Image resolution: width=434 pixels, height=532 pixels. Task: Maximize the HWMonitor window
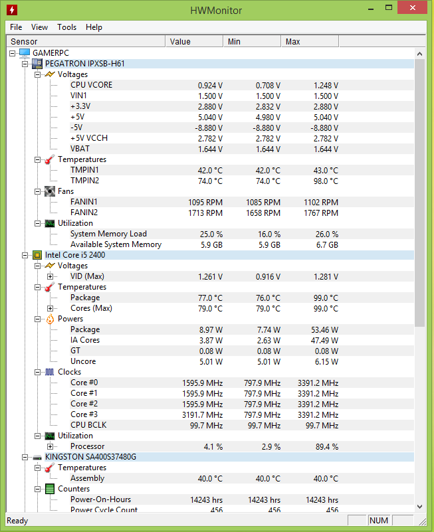click(389, 8)
